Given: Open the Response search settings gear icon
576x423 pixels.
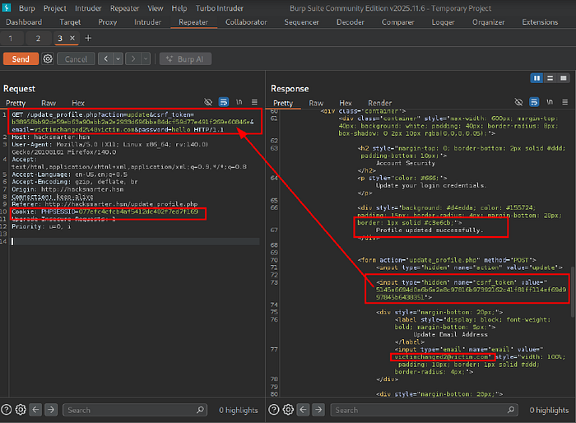Looking at the screenshot, I should [x=288, y=409].
